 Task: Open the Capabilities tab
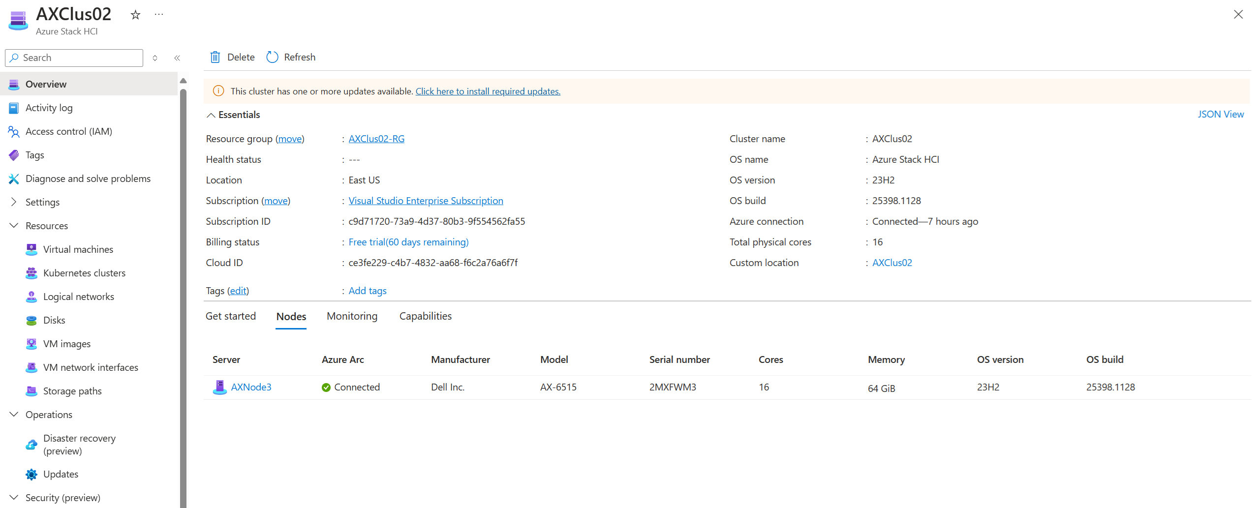(x=426, y=316)
